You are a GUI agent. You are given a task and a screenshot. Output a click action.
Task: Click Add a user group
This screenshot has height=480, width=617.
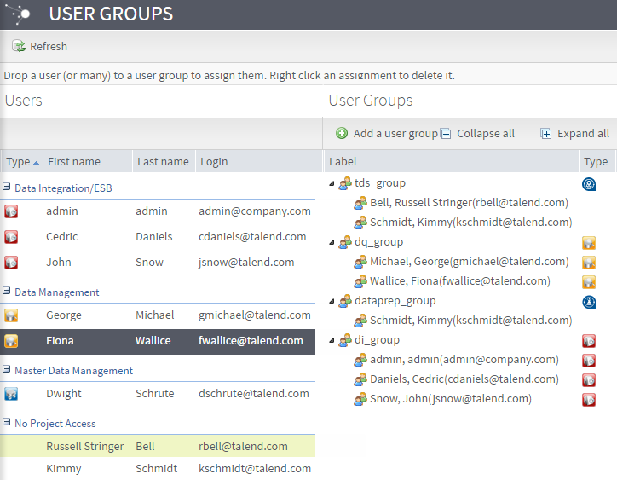click(386, 134)
